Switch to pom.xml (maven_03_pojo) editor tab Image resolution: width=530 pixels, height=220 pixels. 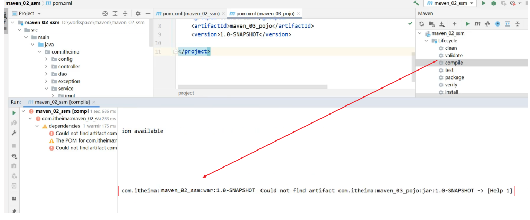click(x=264, y=13)
